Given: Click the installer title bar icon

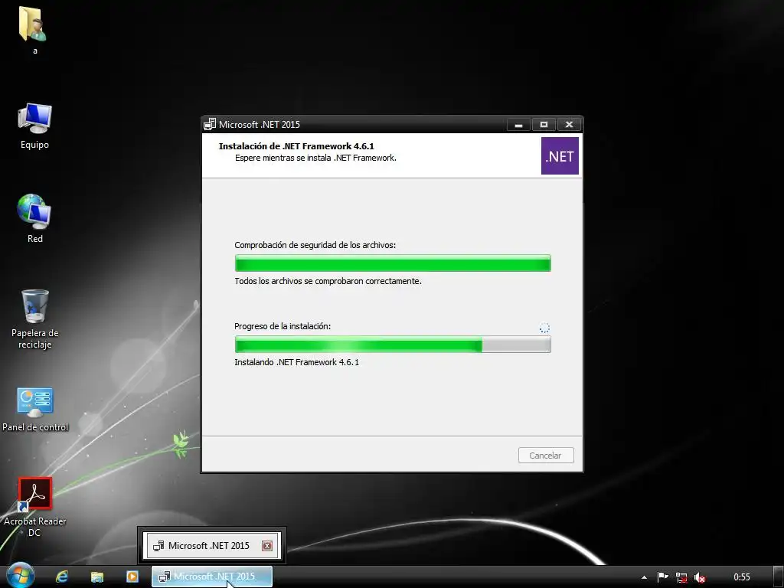Looking at the screenshot, I should [x=210, y=124].
